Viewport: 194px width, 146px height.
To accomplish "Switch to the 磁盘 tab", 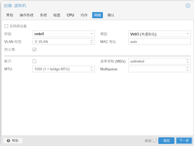I will pyautogui.click(x=57, y=15).
